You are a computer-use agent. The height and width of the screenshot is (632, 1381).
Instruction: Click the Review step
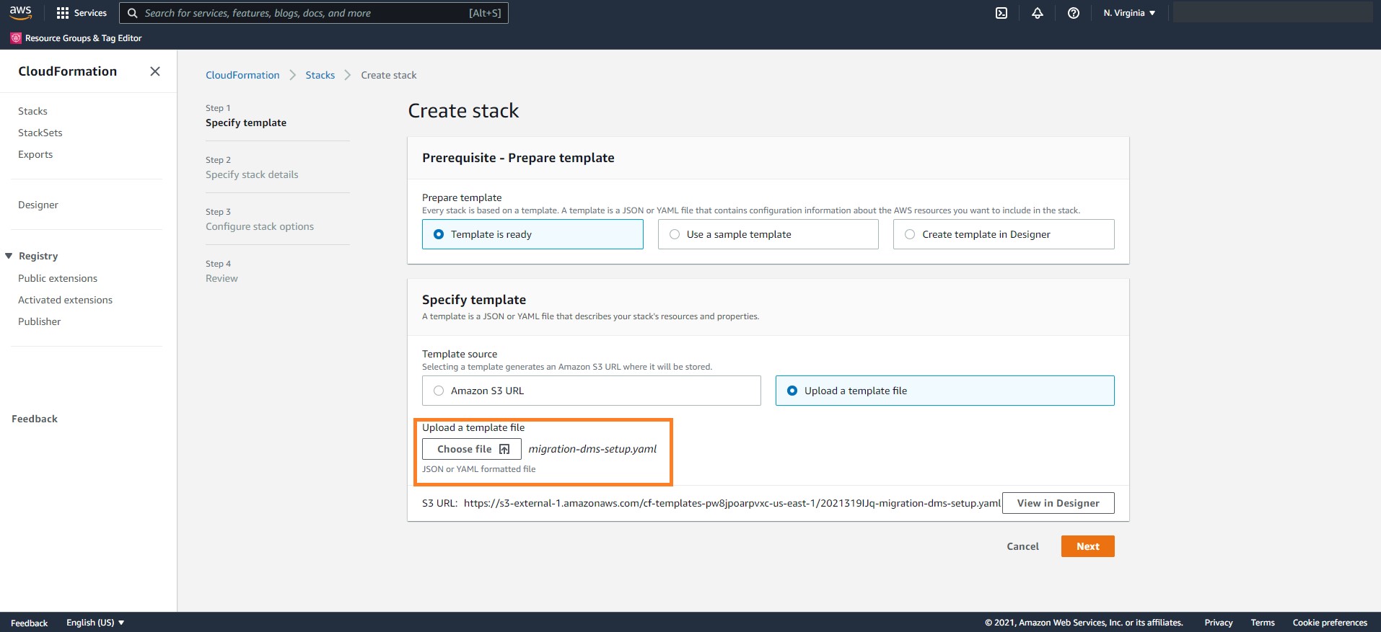(222, 278)
